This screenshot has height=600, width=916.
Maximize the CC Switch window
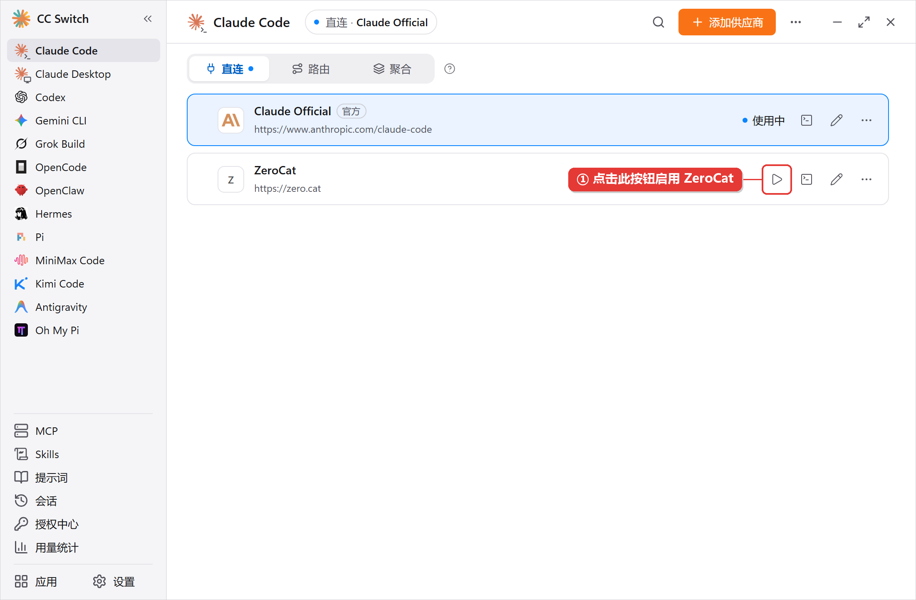tap(864, 22)
